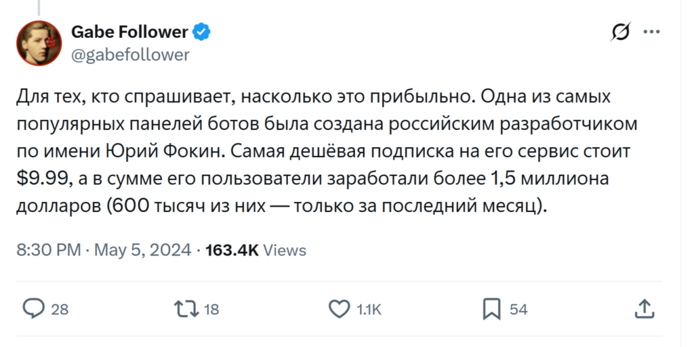This screenshot has height=347, width=694.
Task: Click the repost count 18
Action: point(211,310)
